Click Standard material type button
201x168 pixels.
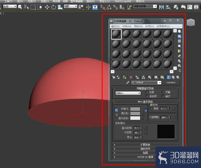pos(171,82)
